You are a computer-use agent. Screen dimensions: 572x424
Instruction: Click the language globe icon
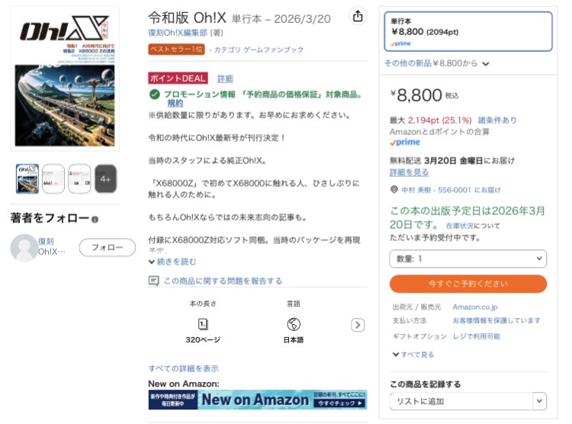tap(294, 324)
